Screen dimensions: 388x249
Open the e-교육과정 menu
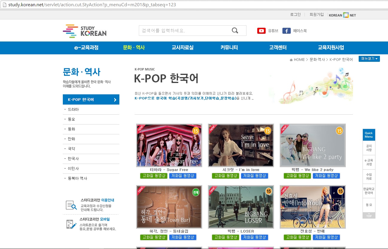(x=86, y=47)
